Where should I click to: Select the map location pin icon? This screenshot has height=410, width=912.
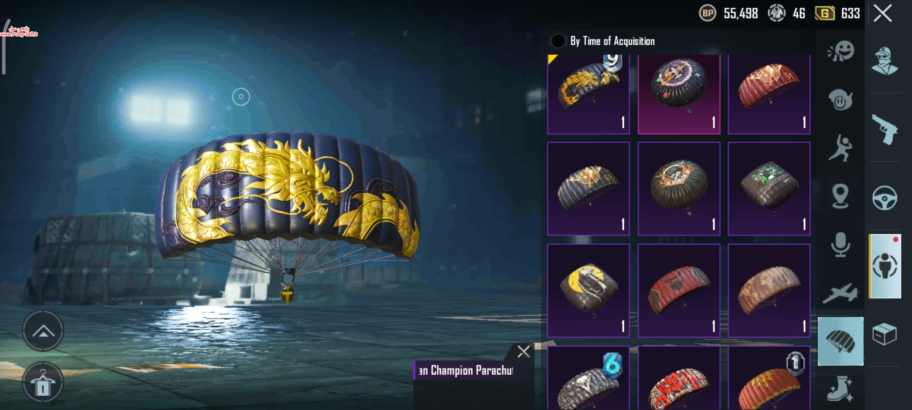[x=841, y=196]
